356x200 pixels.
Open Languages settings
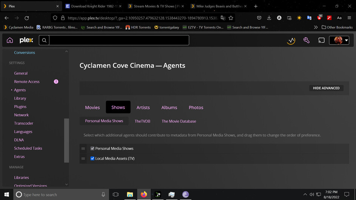point(23,132)
